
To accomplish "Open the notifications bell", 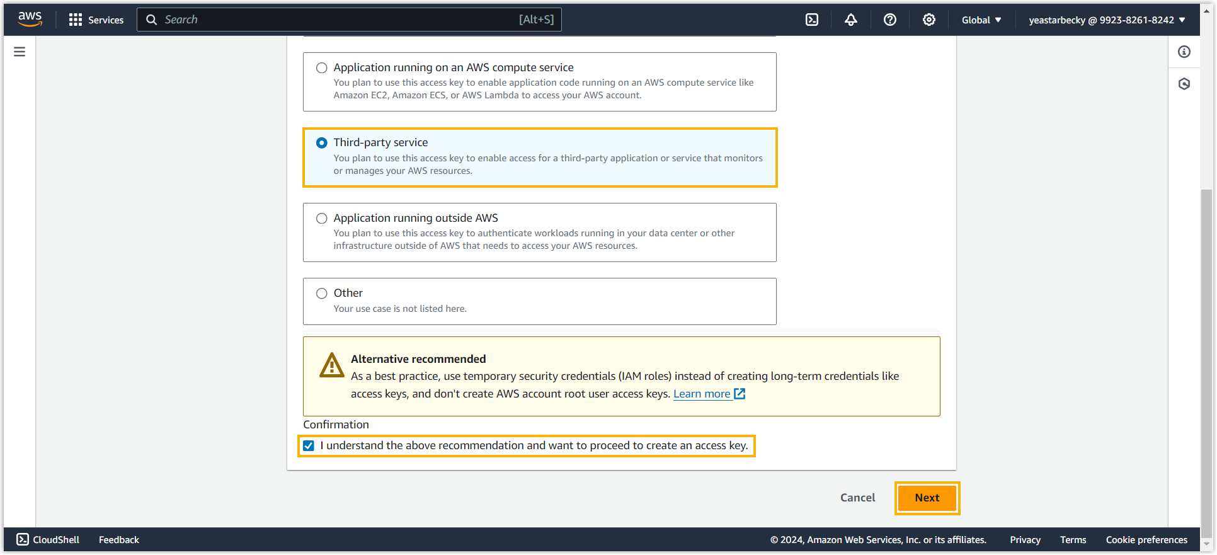I will click(850, 20).
